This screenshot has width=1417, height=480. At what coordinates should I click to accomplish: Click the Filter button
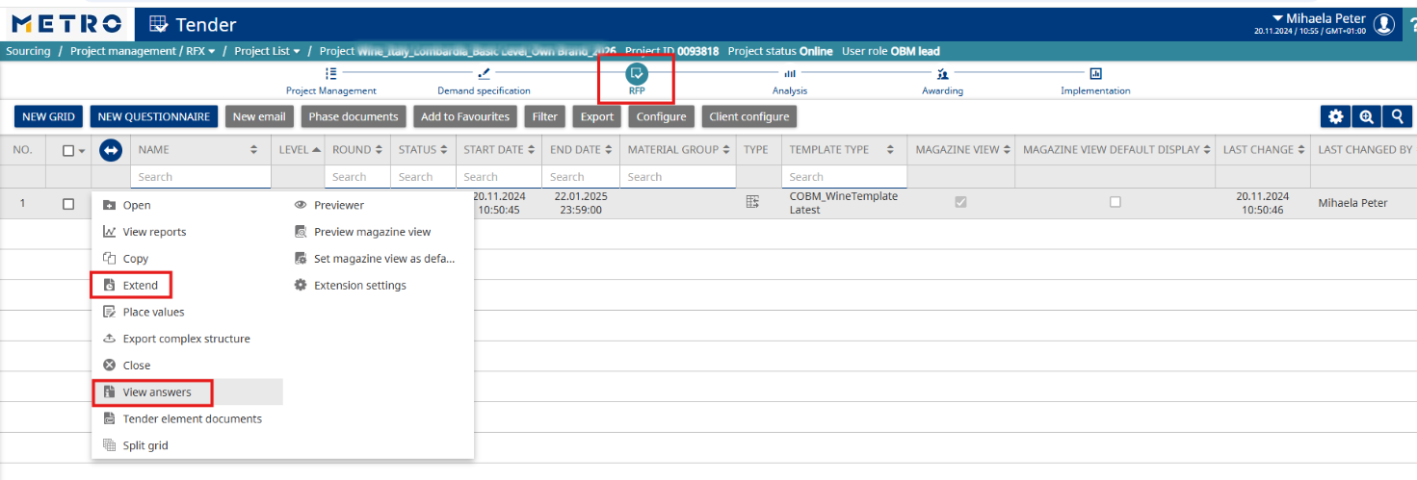click(545, 116)
